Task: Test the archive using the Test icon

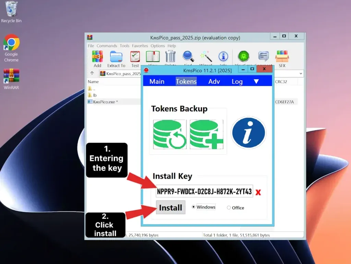Action: [135, 57]
